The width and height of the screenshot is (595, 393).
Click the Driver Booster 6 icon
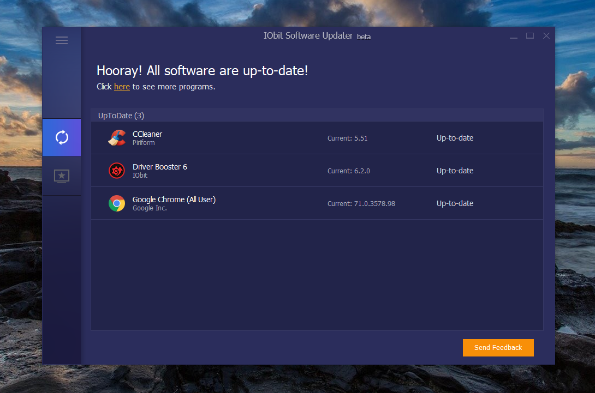(116, 171)
